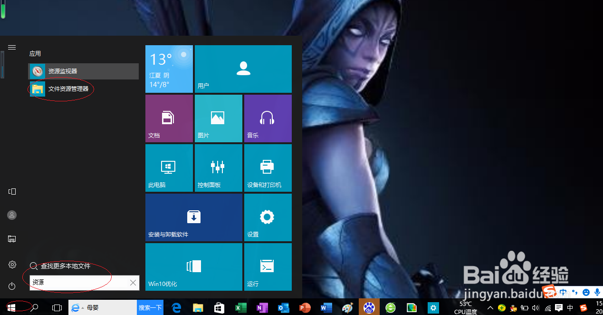Click the volume speaker tray icon
The height and width of the screenshot is (315, 603).
point(536,308)
